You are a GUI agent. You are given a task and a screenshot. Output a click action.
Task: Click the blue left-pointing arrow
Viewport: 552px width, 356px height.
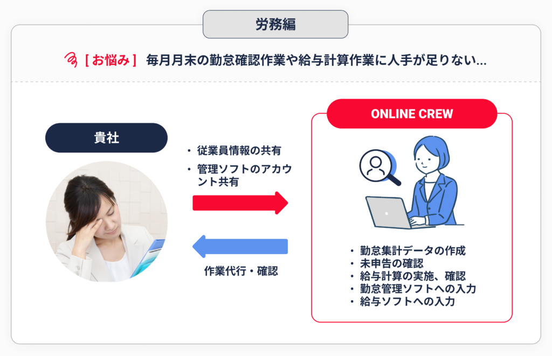click(x=240, y=246)
